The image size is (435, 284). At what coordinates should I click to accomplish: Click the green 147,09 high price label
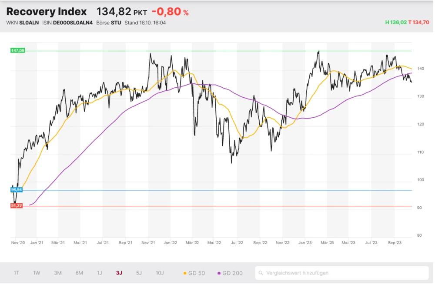point(17,51)
